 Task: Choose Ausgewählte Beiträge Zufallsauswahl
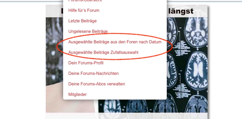(x=103, y=53)
